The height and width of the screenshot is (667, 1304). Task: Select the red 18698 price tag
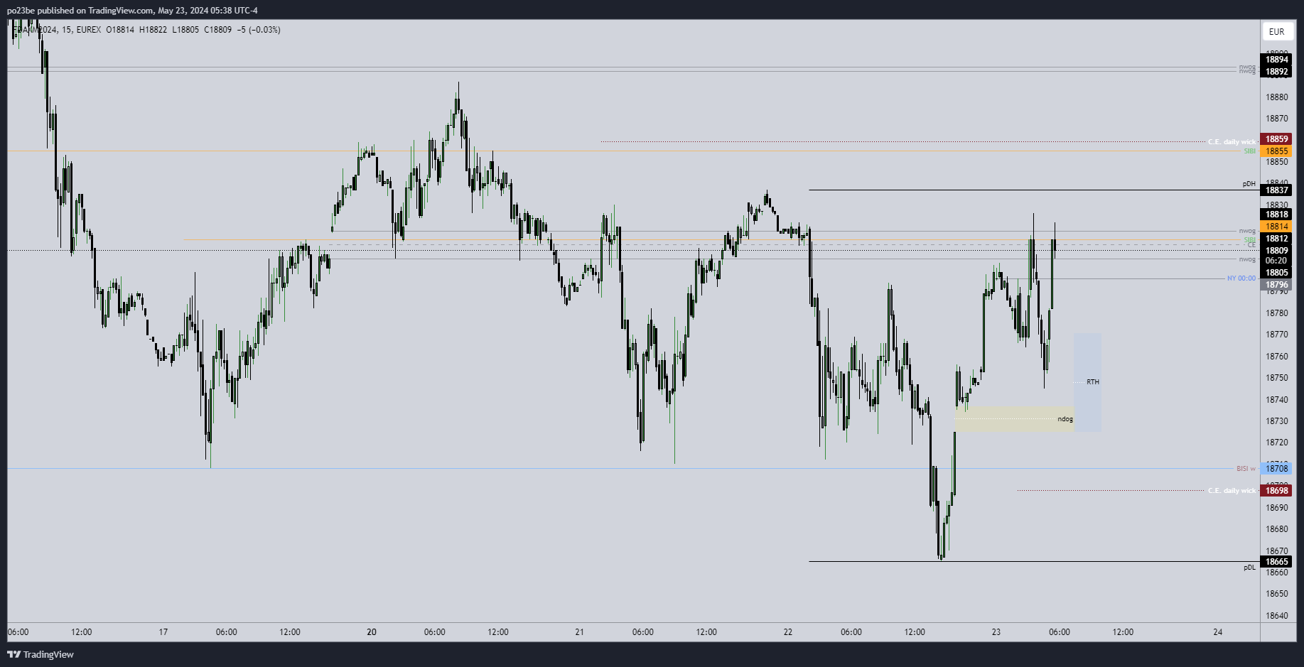(x=1276, y=491)
